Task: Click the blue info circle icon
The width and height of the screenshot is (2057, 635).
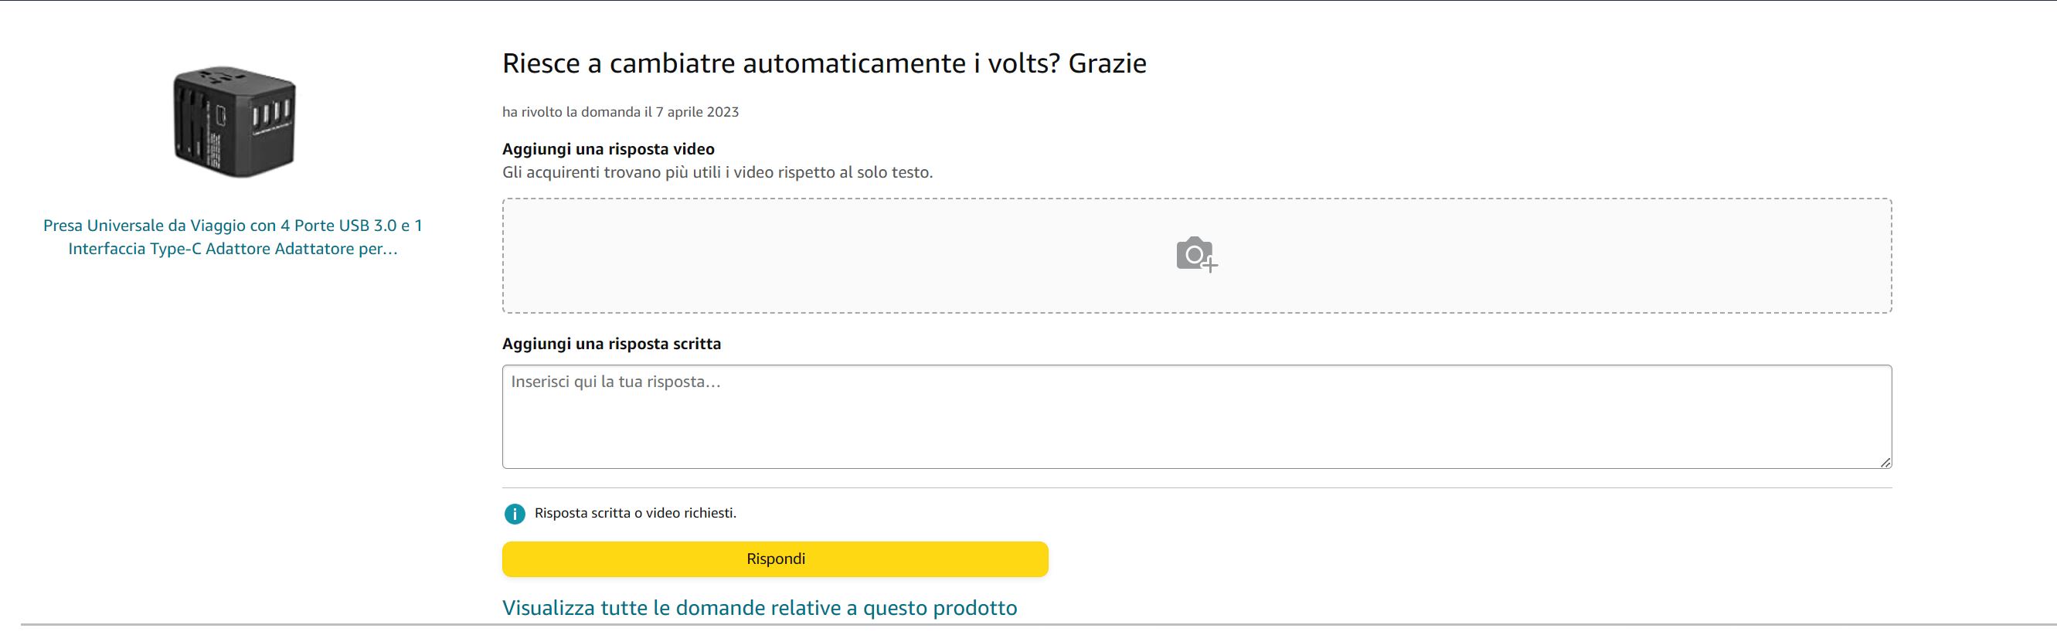Action: [x=515, y=514]
